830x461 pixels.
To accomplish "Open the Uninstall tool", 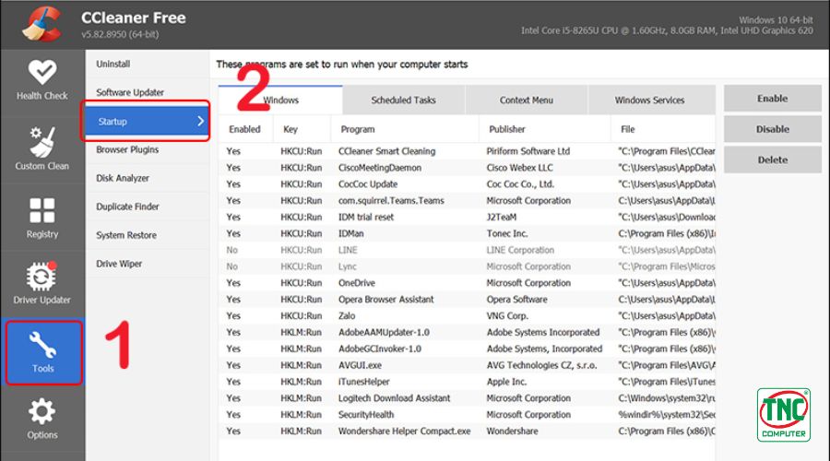I will (x=113, y=64).
